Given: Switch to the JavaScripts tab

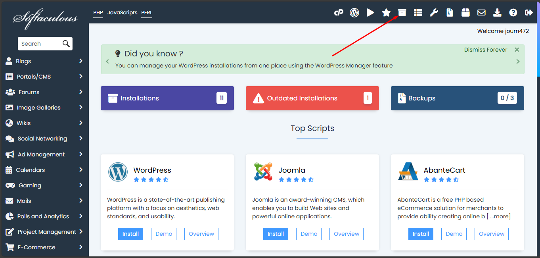Looking at the screenshot, I should coord(122,13).
